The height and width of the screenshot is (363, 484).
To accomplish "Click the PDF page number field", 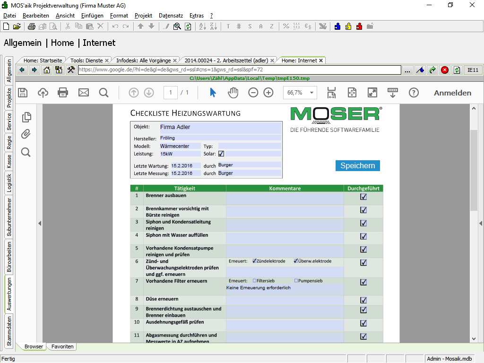I will click(170, 93).
